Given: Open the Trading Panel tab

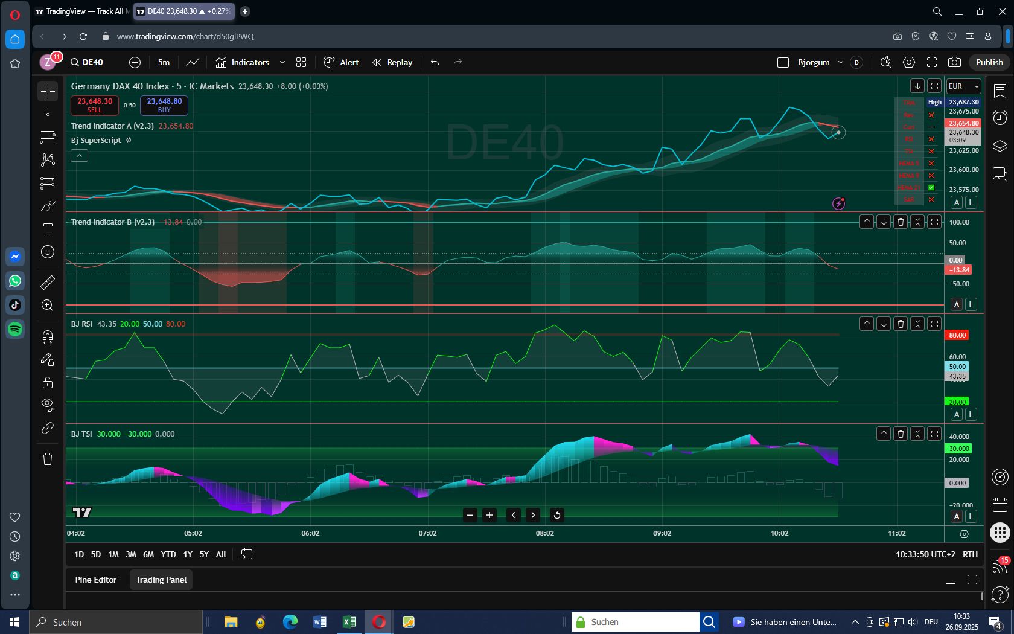Looking at the screenshot, I should pos(161,580).
